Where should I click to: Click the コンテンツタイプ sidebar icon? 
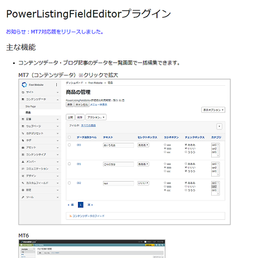tap(23, 155)
